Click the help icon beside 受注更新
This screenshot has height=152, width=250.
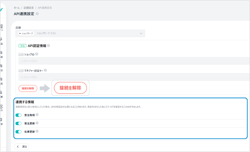point(37,123)
